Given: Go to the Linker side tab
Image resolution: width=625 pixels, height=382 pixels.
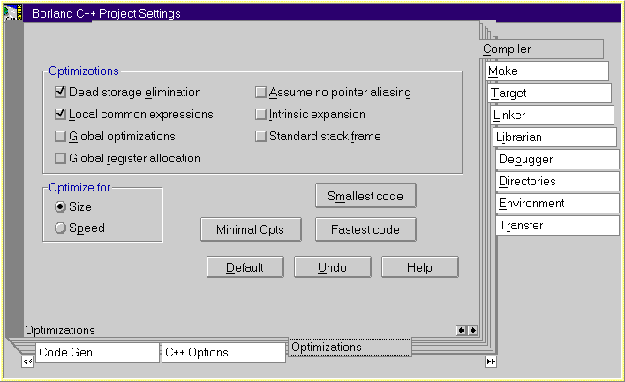Looking at the screenshot, I should point(553,115).
